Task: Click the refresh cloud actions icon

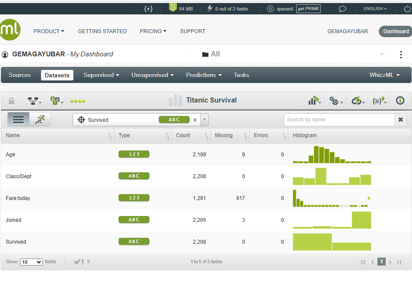Action: click(x=357, y=101)
